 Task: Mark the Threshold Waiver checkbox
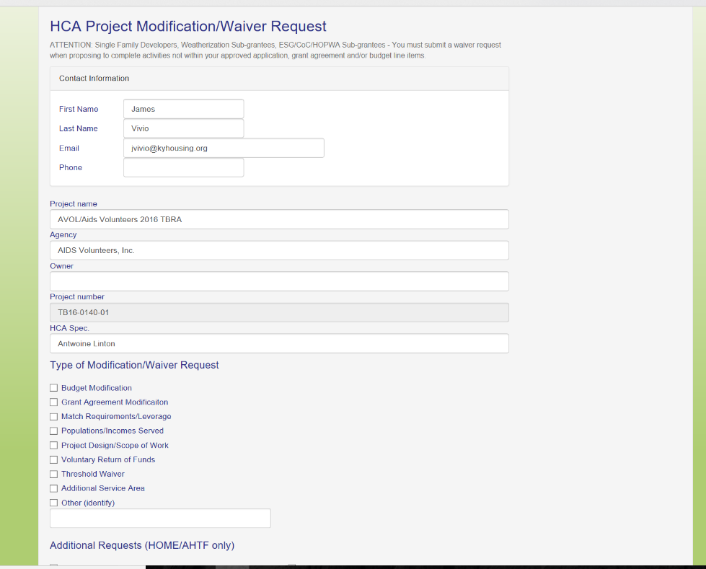click(x=53, y=475)
